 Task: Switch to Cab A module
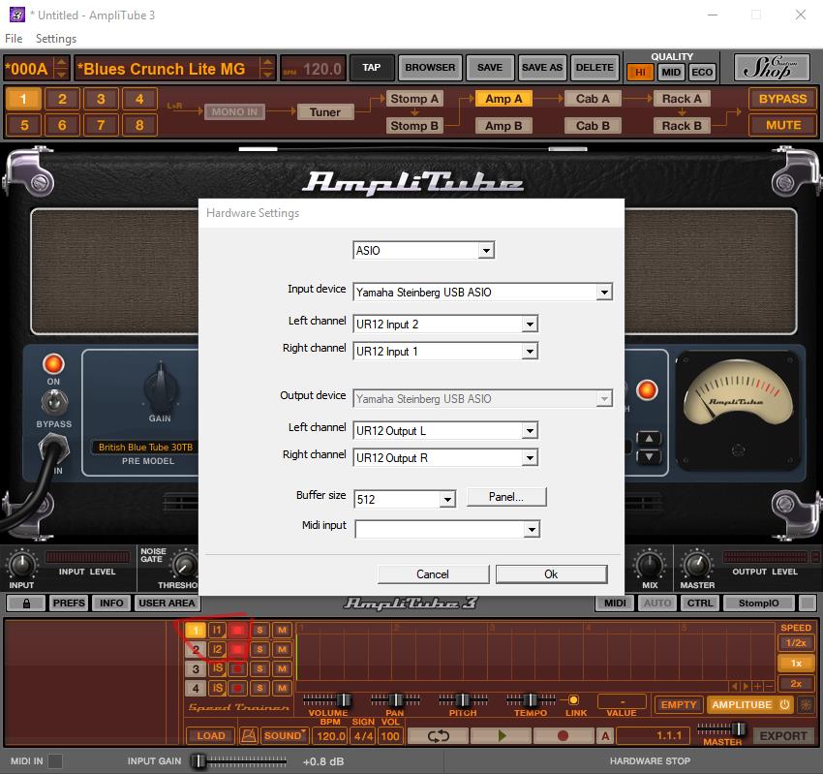click(593, 99)
